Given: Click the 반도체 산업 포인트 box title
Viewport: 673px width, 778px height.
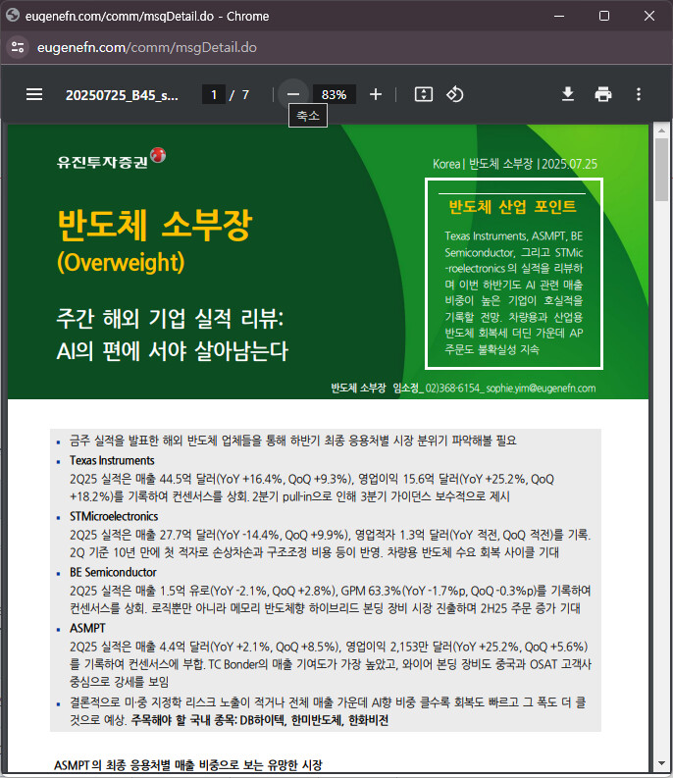Looking at the screenshot, I should (x=513, y=206).
